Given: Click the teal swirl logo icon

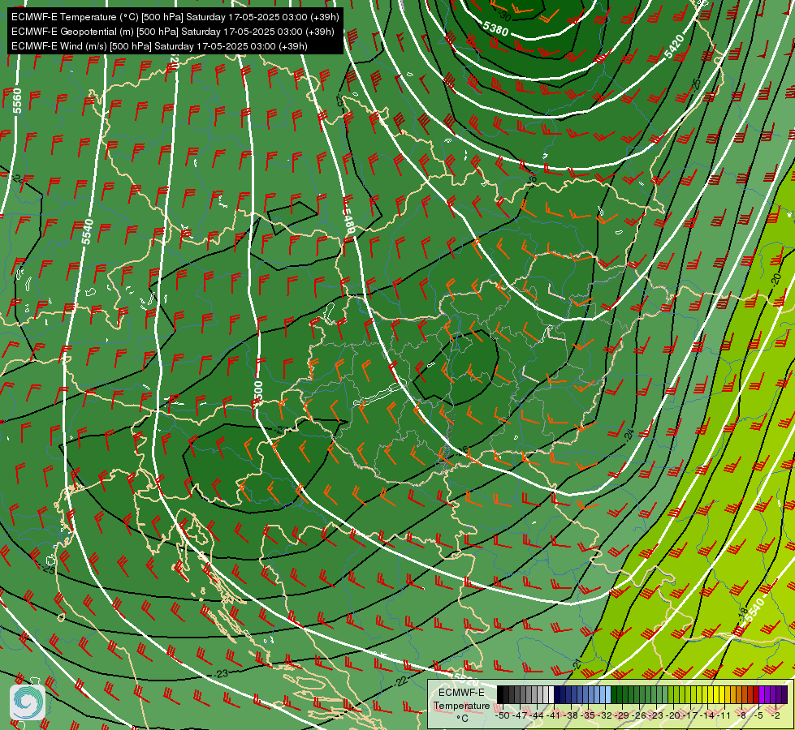Looking at the screenshot, I should pos(28,702).
